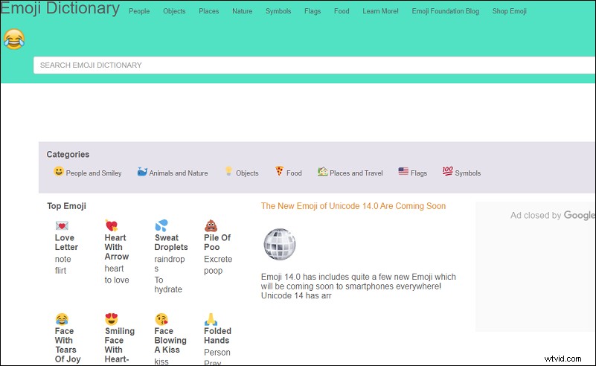Click the Sweat Droplets emoji icon

(x=161, y=225)
